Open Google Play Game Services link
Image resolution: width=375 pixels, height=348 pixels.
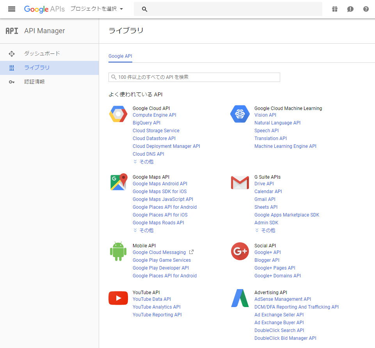click(x=162, y=260)
